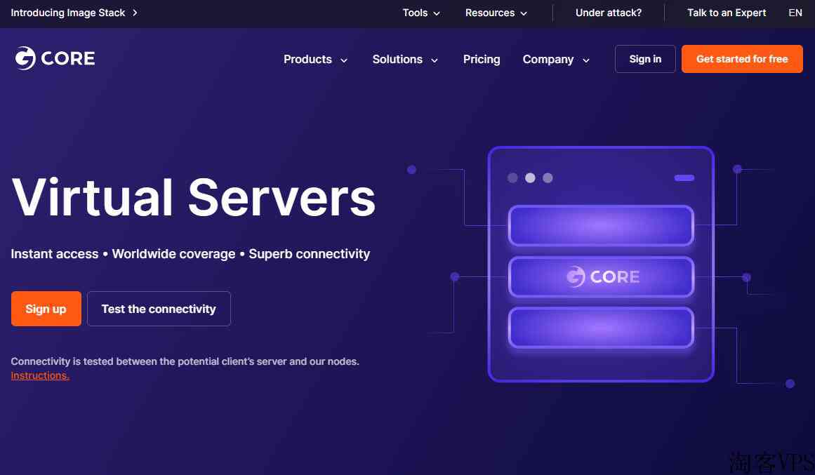This screenshot has width=815, height=475.
Task: Expand the Tools dropdown chevron
Action: (x=437, y=13)
